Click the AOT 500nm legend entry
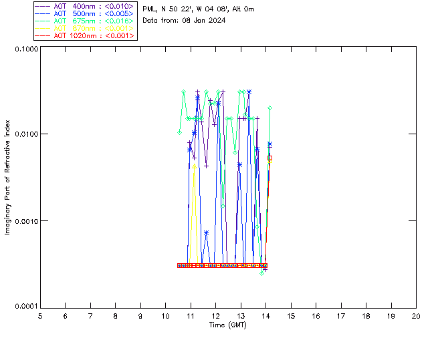 point(85,13)
